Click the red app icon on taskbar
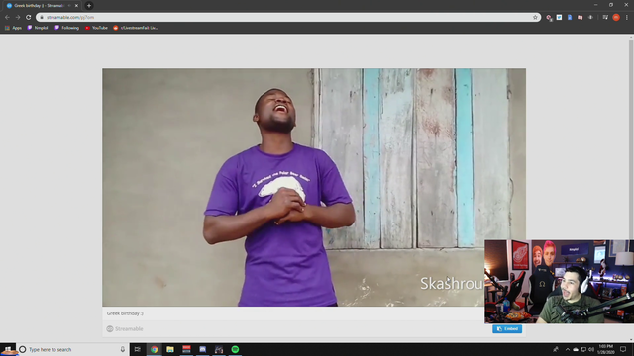This screenshot has width=634, height=356. [x=186, y=349]
